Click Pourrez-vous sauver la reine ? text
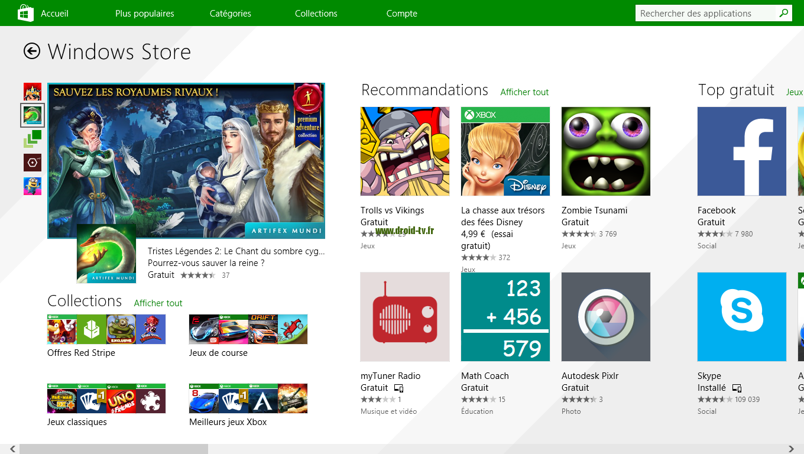 (206, 263)
